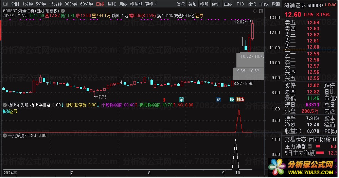This screenshot has height=178, width=339.
Task: Open F10 company information
Action: (240, 4)
